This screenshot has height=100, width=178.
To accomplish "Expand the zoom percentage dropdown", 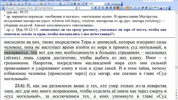I will pos(105,4).
